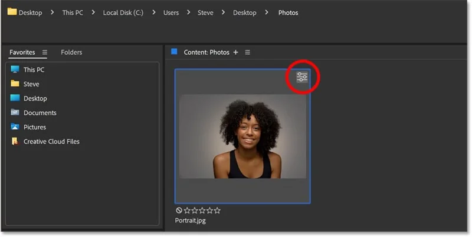Switch to the Folders tab
This screenshot has width=472, height=237.
71,52
